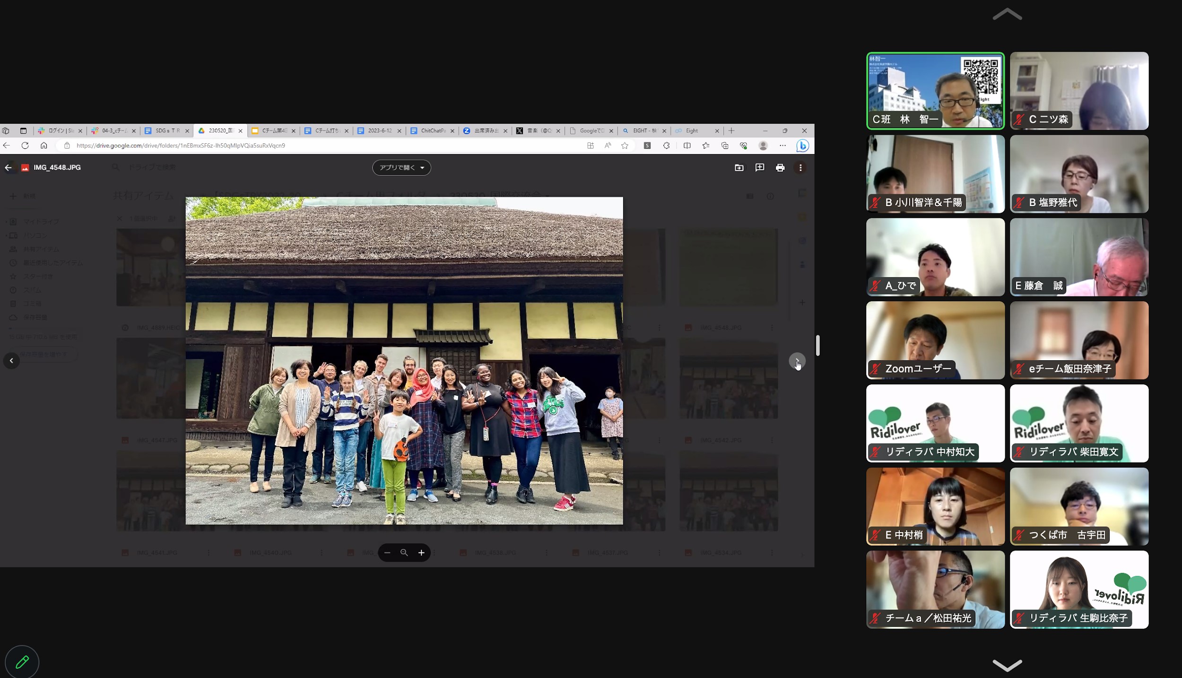Switch to the EIGHT search tab

[x=644, y=130]
